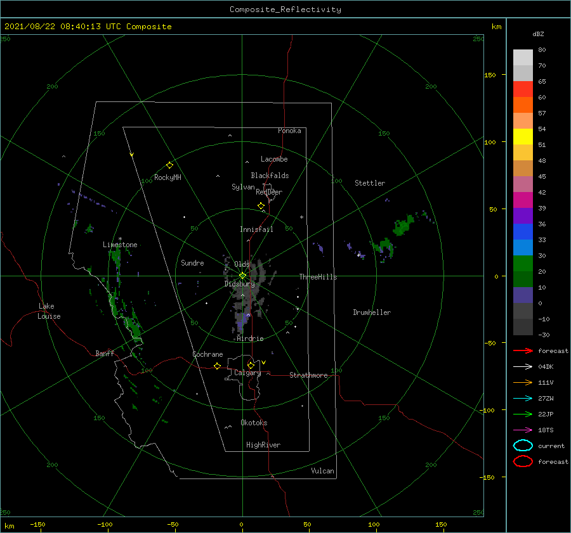Image resolution: width=571 pixels, height=533 pixels.
Task: Click the 65 dBZ red color swatch
Action: coord(523,89)
